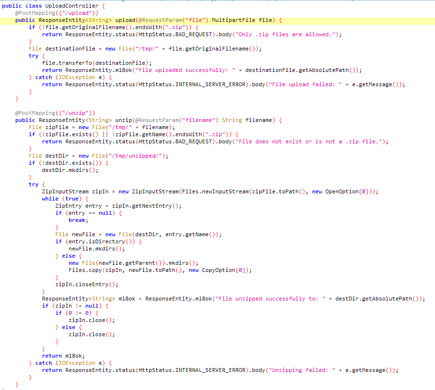Click the break statement
Image resolution: width=435 pixels, height=390 pixels.
[x=77, y=220]
